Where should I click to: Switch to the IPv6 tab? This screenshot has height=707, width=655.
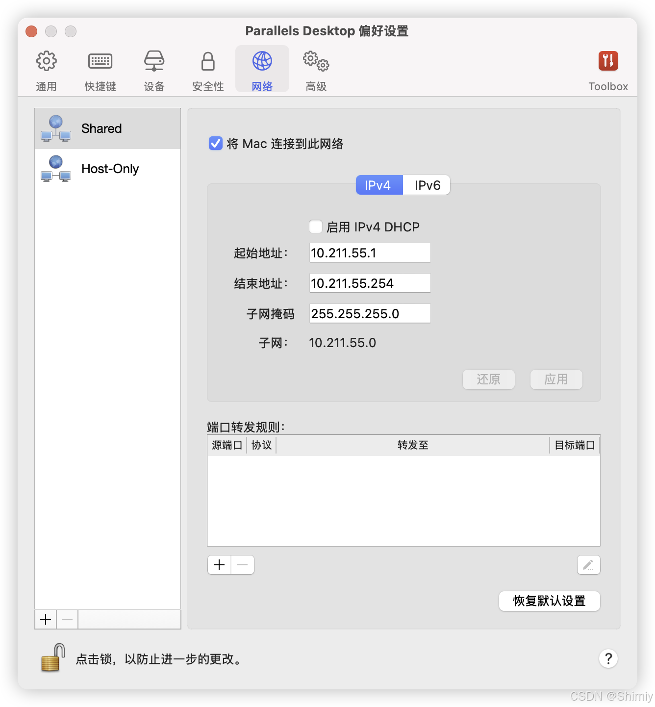(427, 185)
